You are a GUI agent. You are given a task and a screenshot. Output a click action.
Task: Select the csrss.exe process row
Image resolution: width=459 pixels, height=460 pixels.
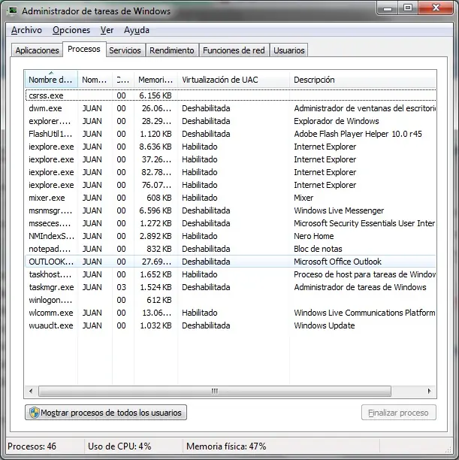(x=231, y=95)
